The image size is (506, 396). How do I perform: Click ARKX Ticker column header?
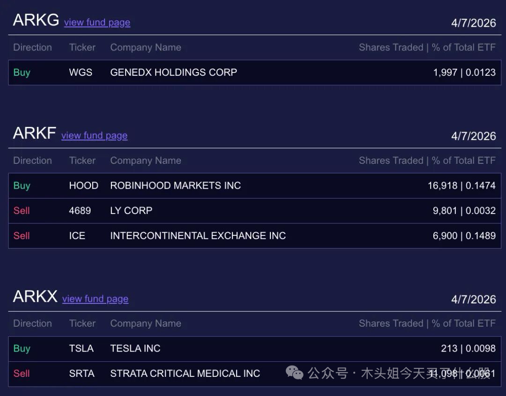pos(82,323)
